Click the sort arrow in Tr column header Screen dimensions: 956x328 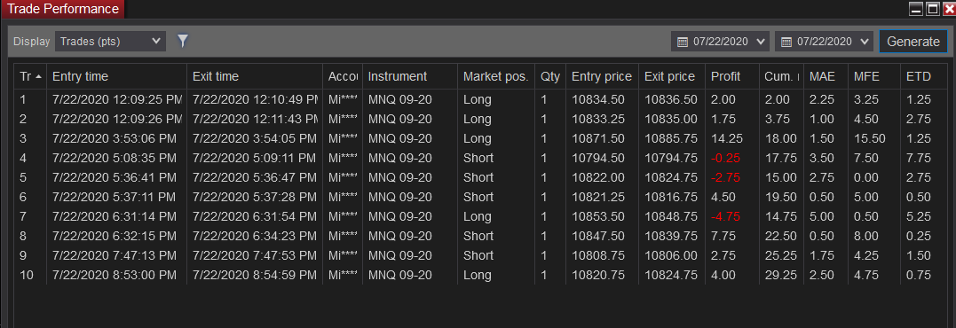click(39, 76)
